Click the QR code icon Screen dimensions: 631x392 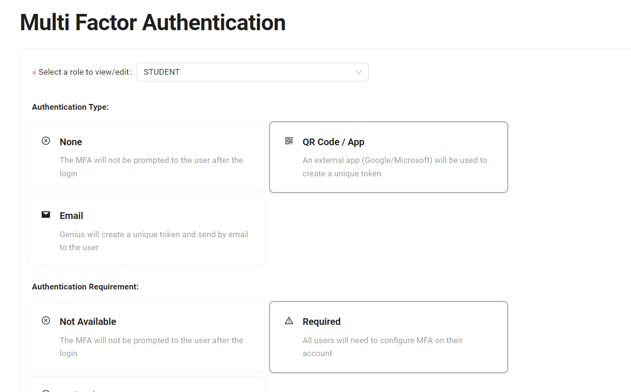[x=289, y=141]
